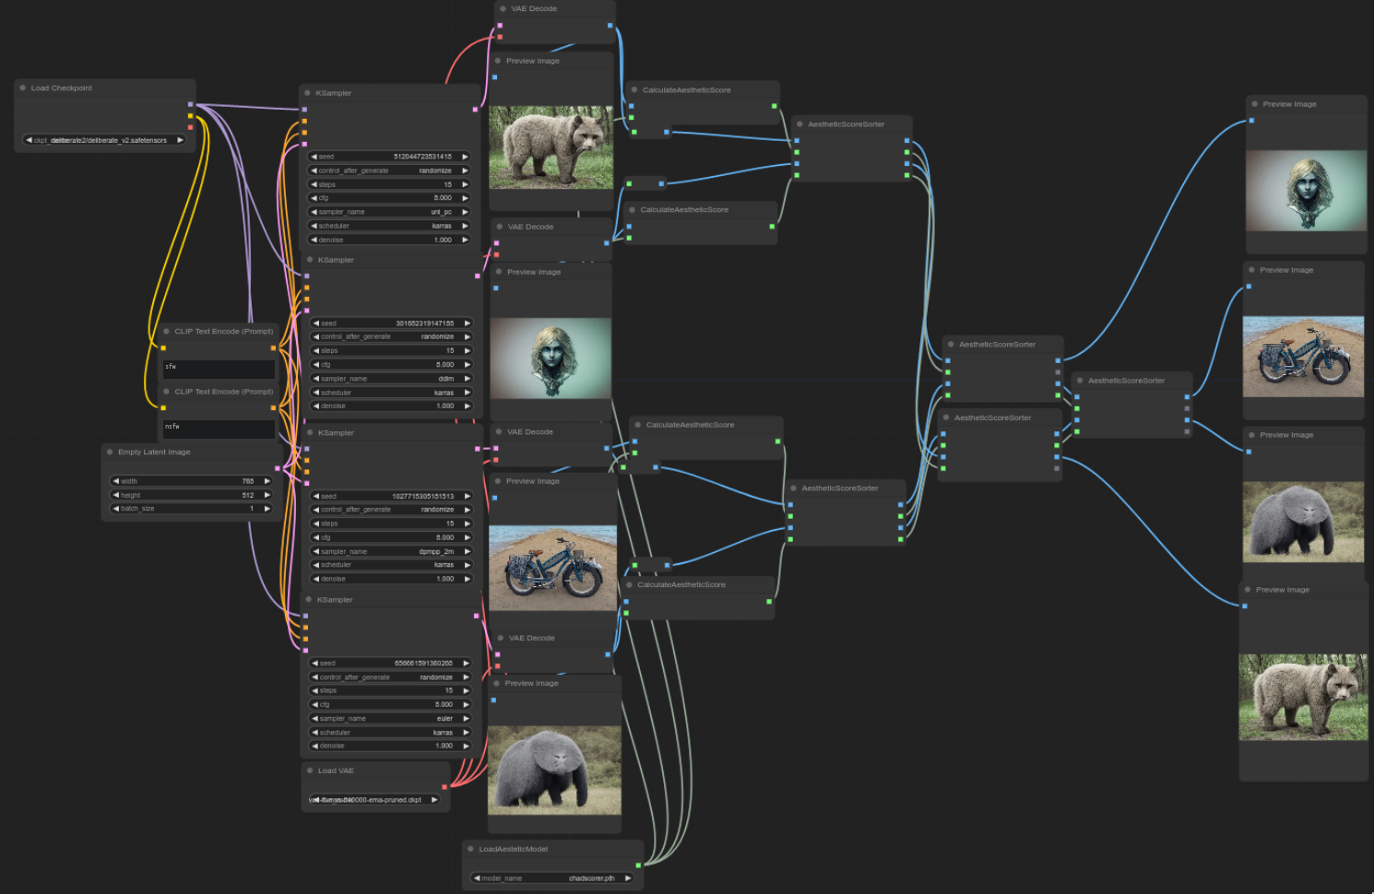Collapse LoadAestheticModel node via its title dot
The image size is (1374, 894).
[470, 849]
